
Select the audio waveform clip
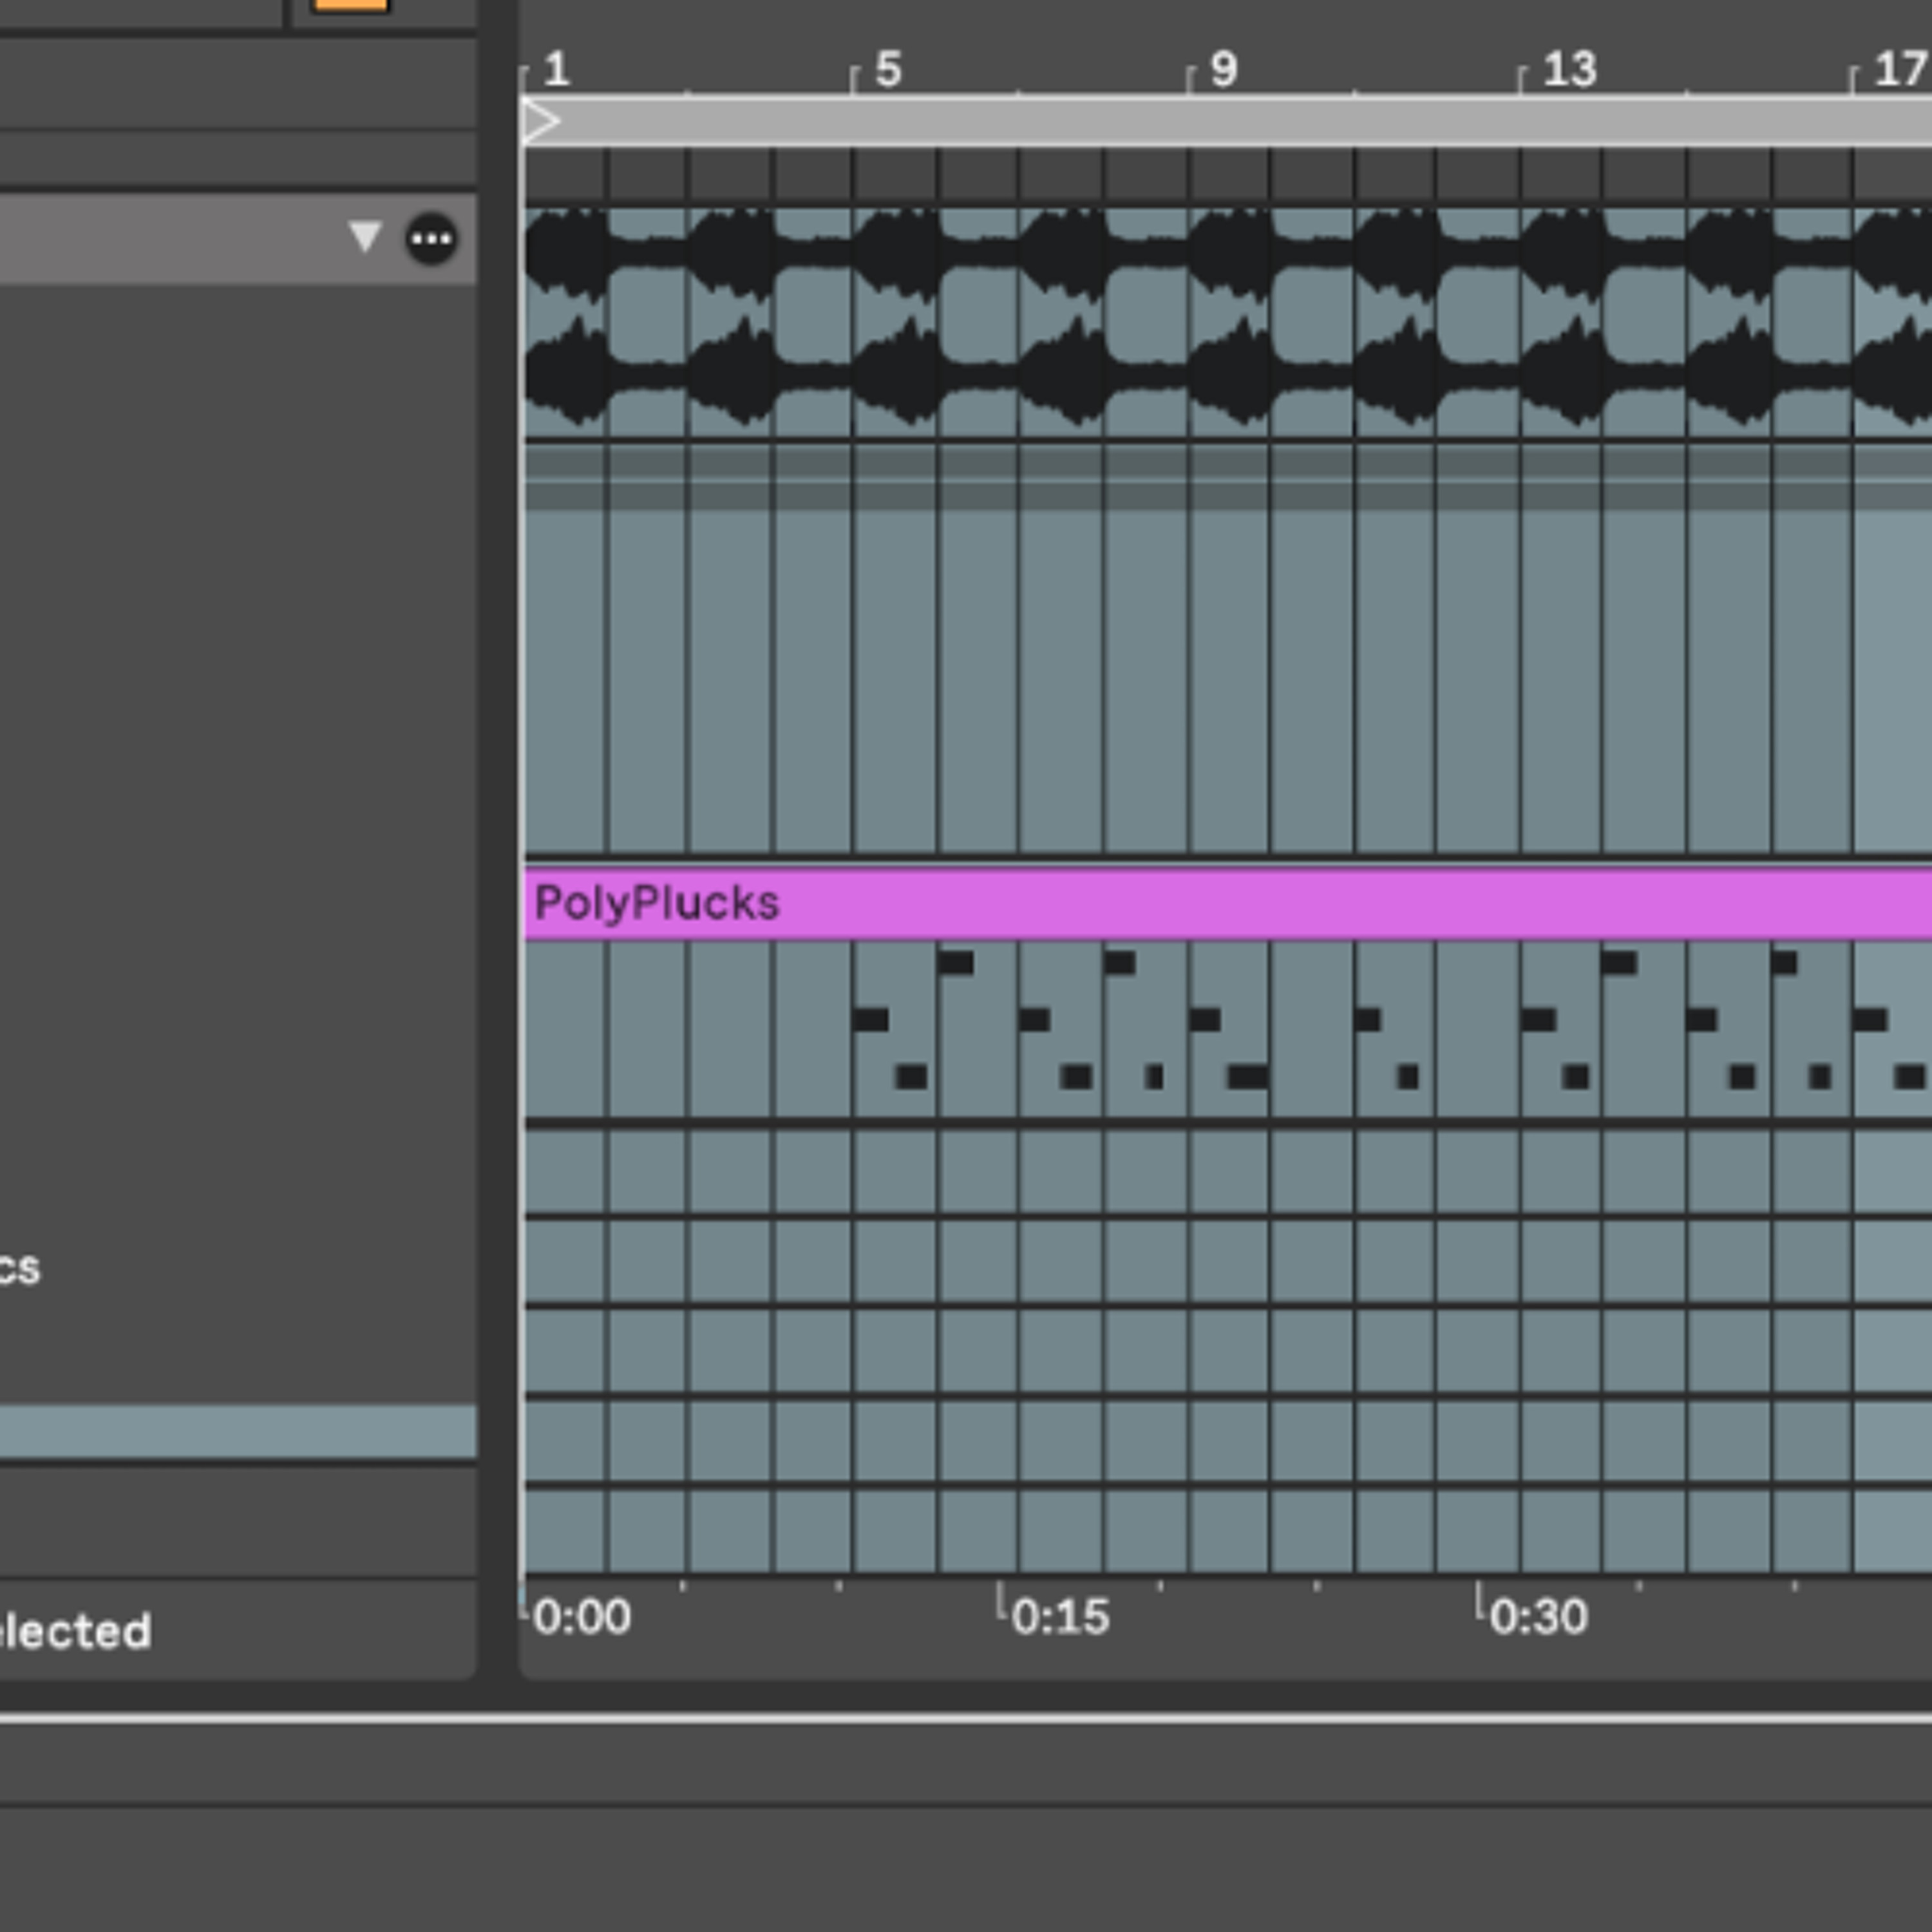[1227, 322]
